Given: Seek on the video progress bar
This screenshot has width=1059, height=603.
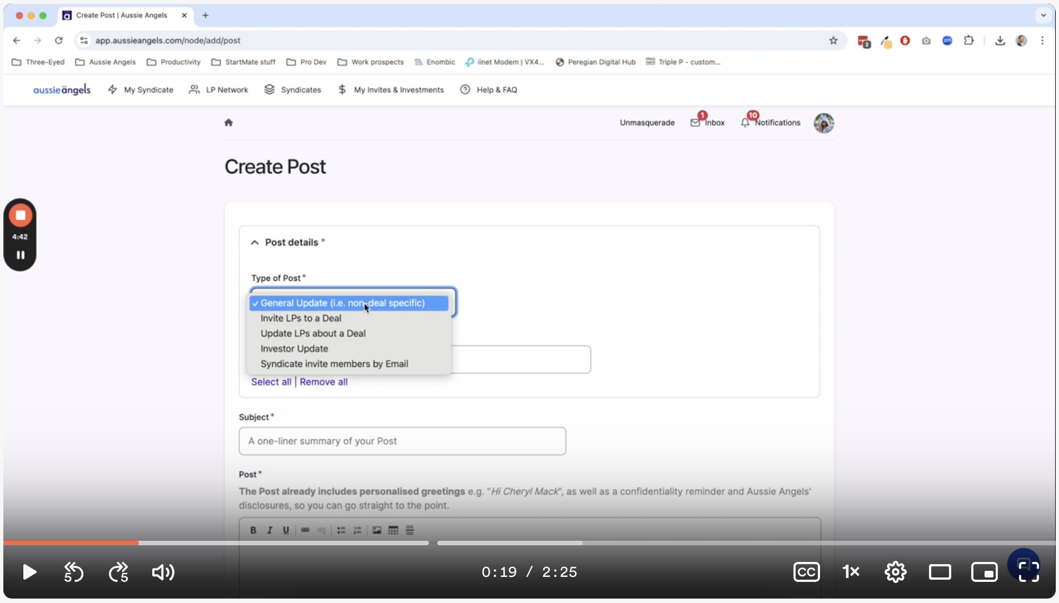Looking at the screenshot, I should coord(529,543).
